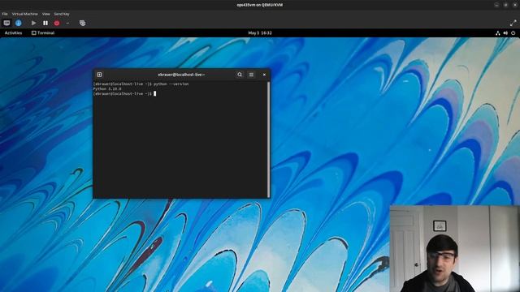Viewport: 520px width, 292px height.
Task: Click the Run virtual machine button
Action: [x=33, y=23]
